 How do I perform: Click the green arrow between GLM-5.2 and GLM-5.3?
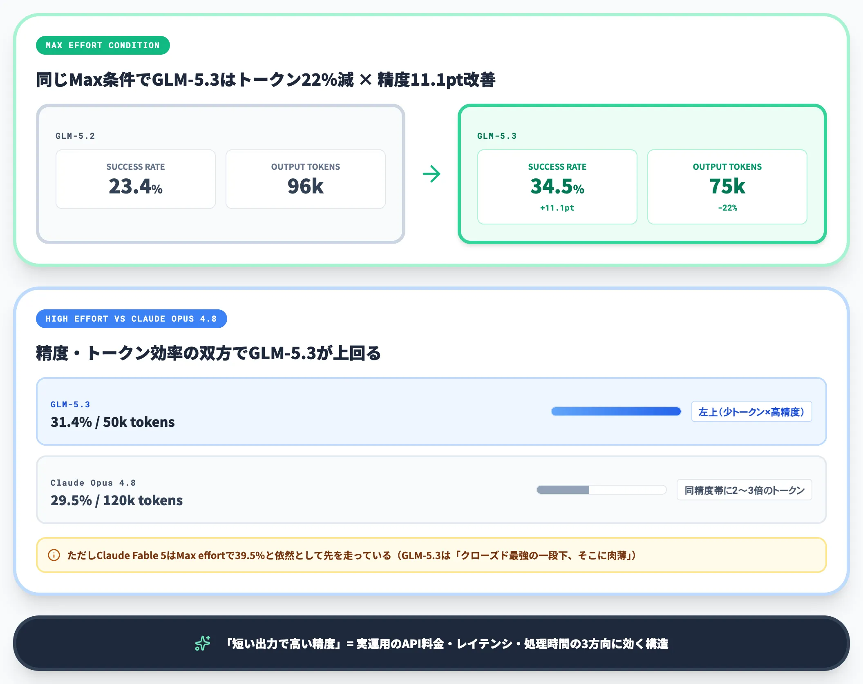431,174
